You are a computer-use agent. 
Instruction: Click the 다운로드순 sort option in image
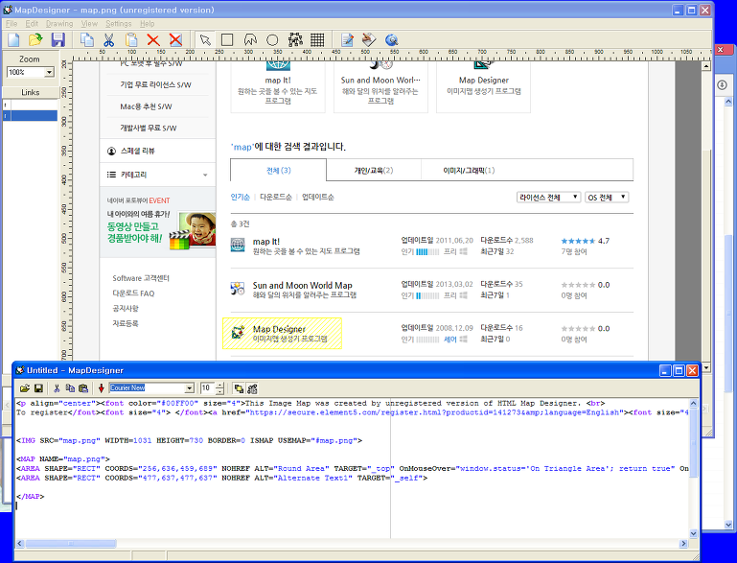pyautogui.click(x=276, y=197)
